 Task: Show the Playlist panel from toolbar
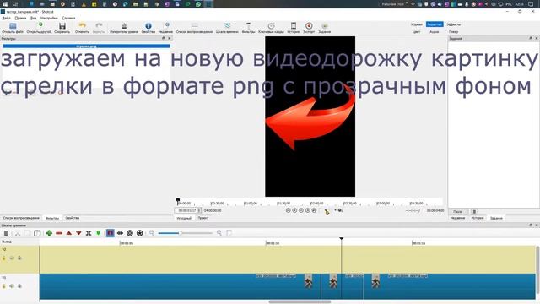pyautogui.click(x=195, y=26)
